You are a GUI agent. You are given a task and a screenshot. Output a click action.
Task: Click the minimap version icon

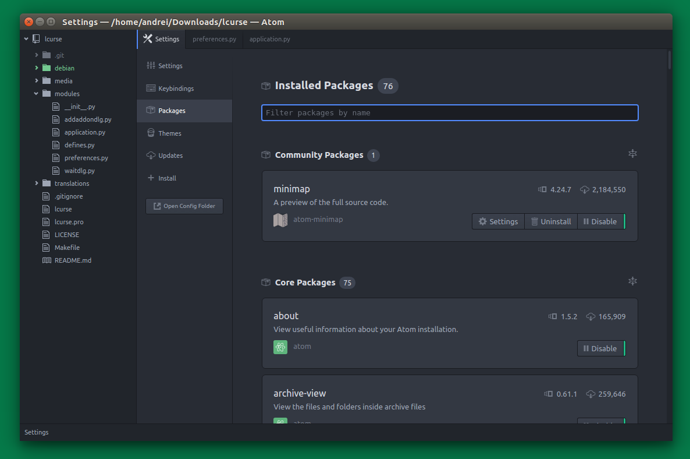coord(542,189)
